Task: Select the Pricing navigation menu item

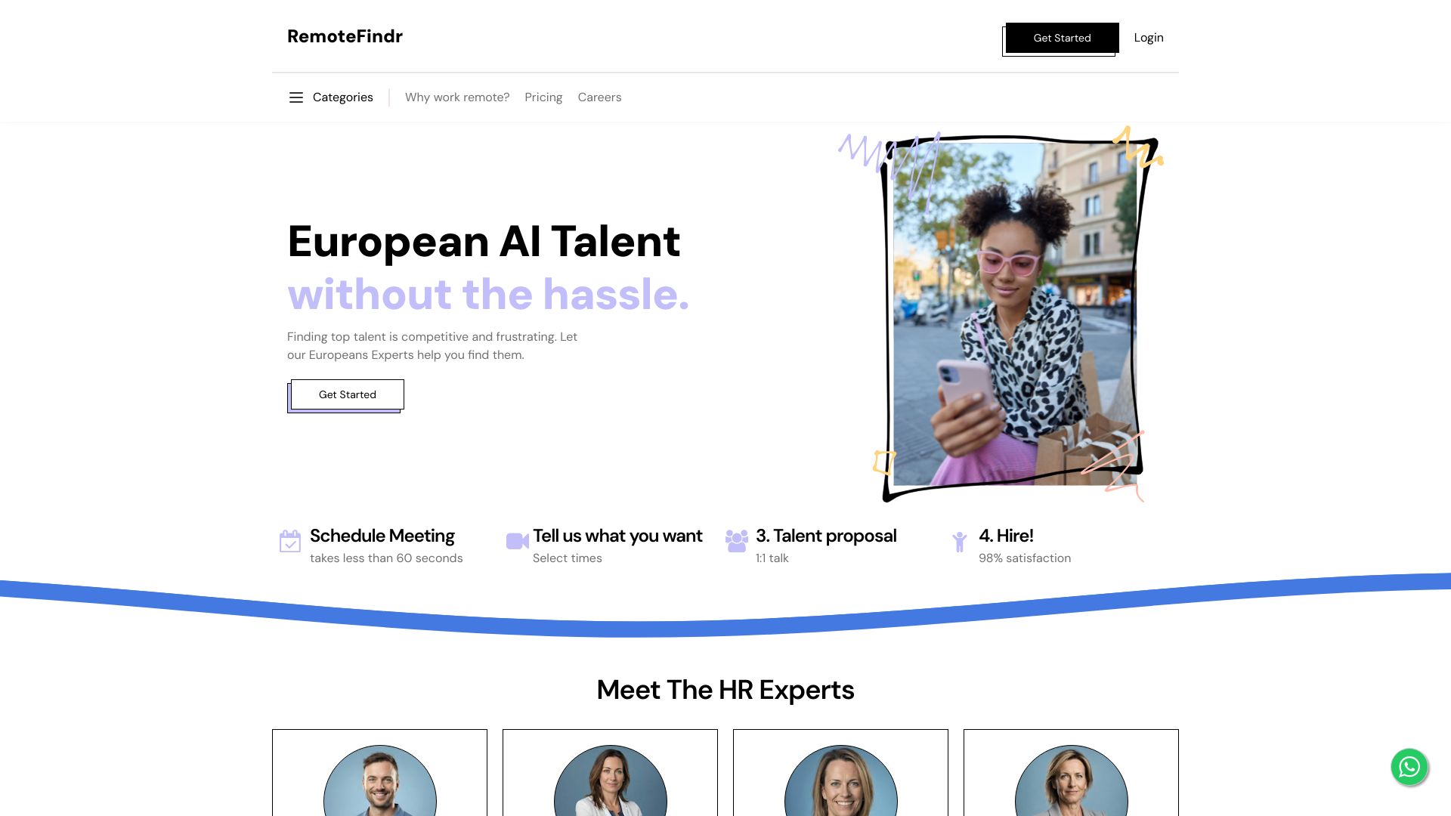Action: tap(543, 97)
